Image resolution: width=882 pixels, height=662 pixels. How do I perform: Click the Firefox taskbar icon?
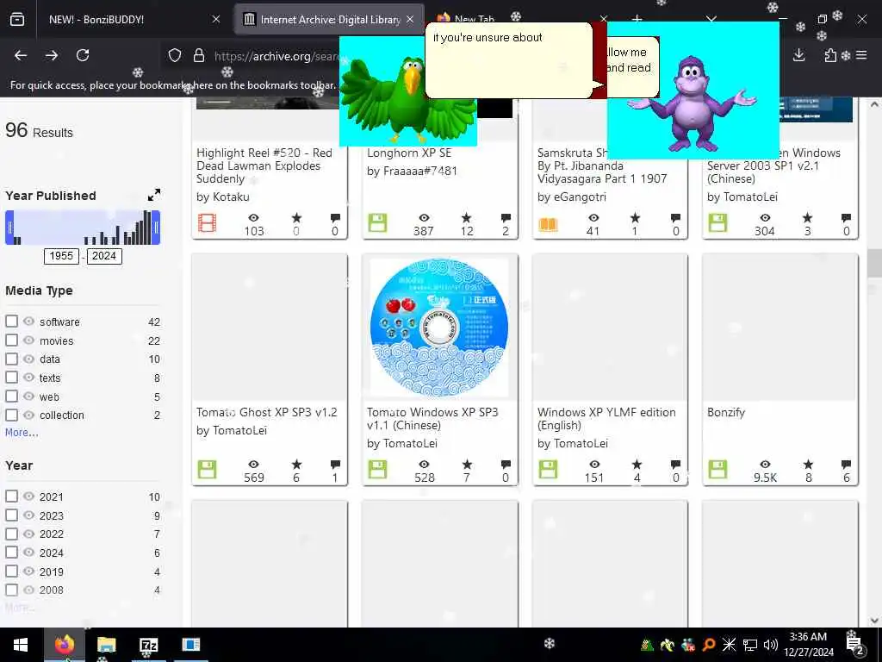pos(65,645)
